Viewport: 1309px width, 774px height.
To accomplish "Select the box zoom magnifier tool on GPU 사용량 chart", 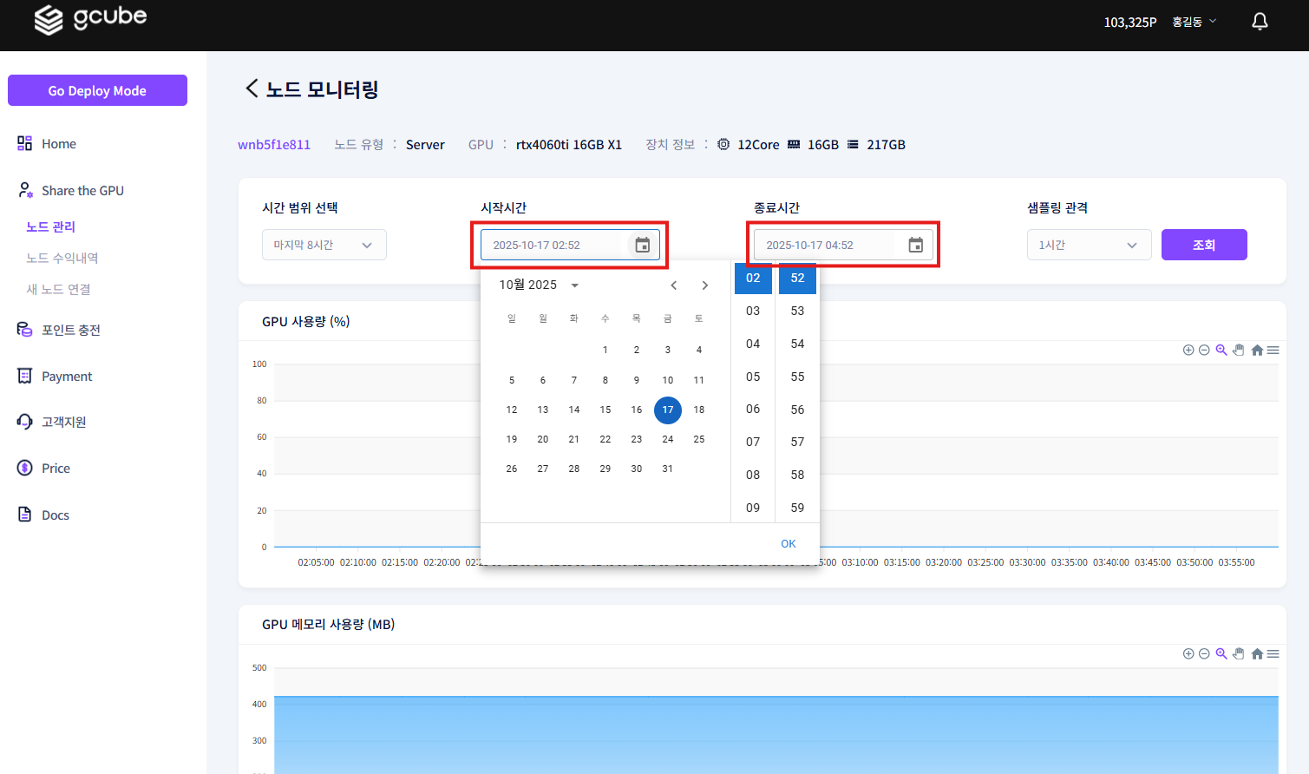I will click(1221, 350).
